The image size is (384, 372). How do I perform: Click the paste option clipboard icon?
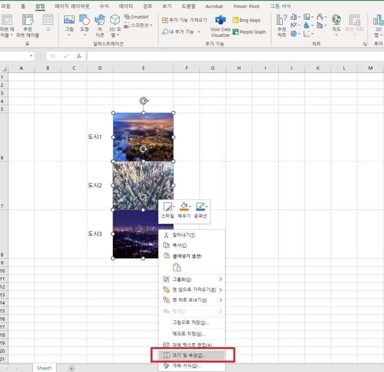pos(176,267)
